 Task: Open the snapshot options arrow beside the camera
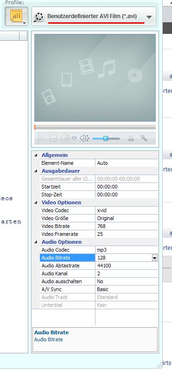74,138
